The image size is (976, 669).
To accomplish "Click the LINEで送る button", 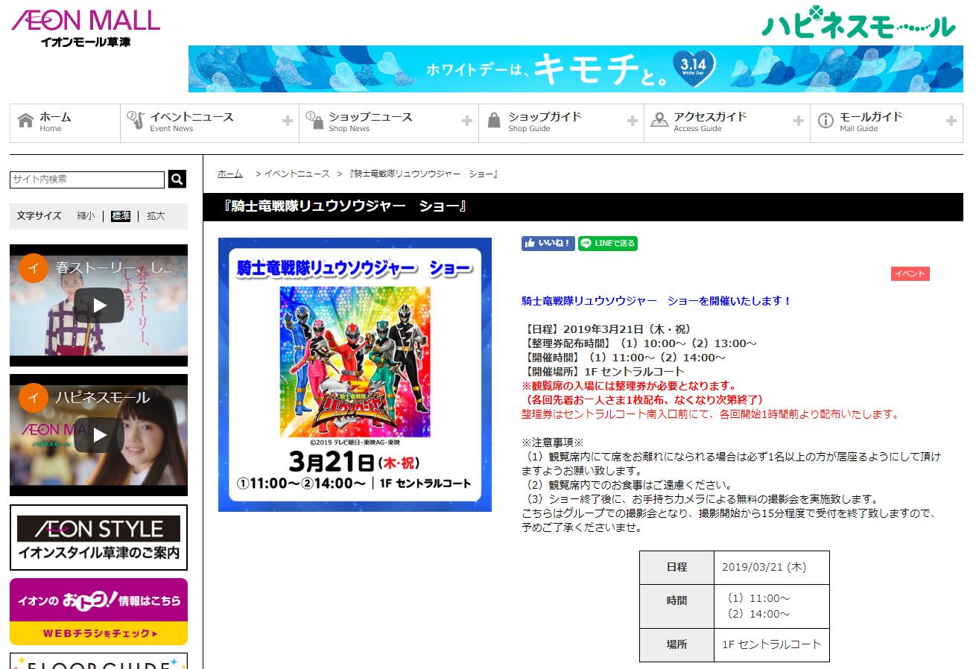I will [x=608, y=243].
